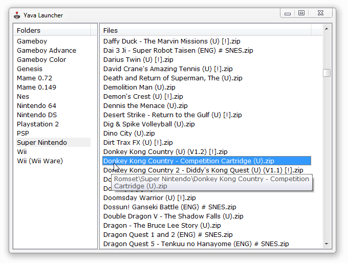Close the Yava Launcher window
348x263 pixels.
point(320,13)
